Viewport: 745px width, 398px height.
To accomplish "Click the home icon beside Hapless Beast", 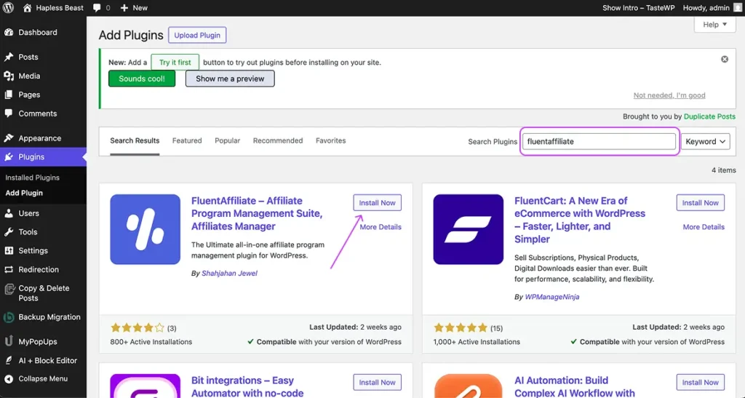I will click(27, 8).
